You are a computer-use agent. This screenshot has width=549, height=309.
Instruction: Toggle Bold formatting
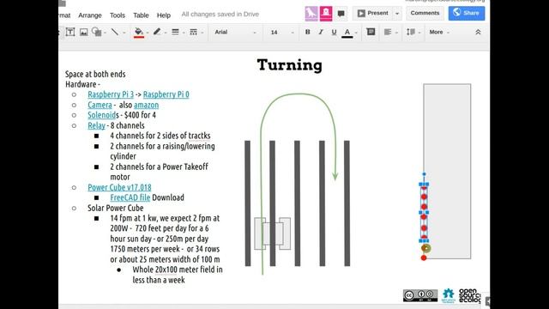[307, 32]
